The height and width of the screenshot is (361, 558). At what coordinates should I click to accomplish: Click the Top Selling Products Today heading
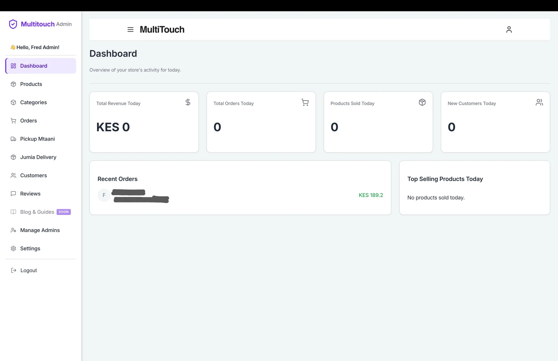445,179
